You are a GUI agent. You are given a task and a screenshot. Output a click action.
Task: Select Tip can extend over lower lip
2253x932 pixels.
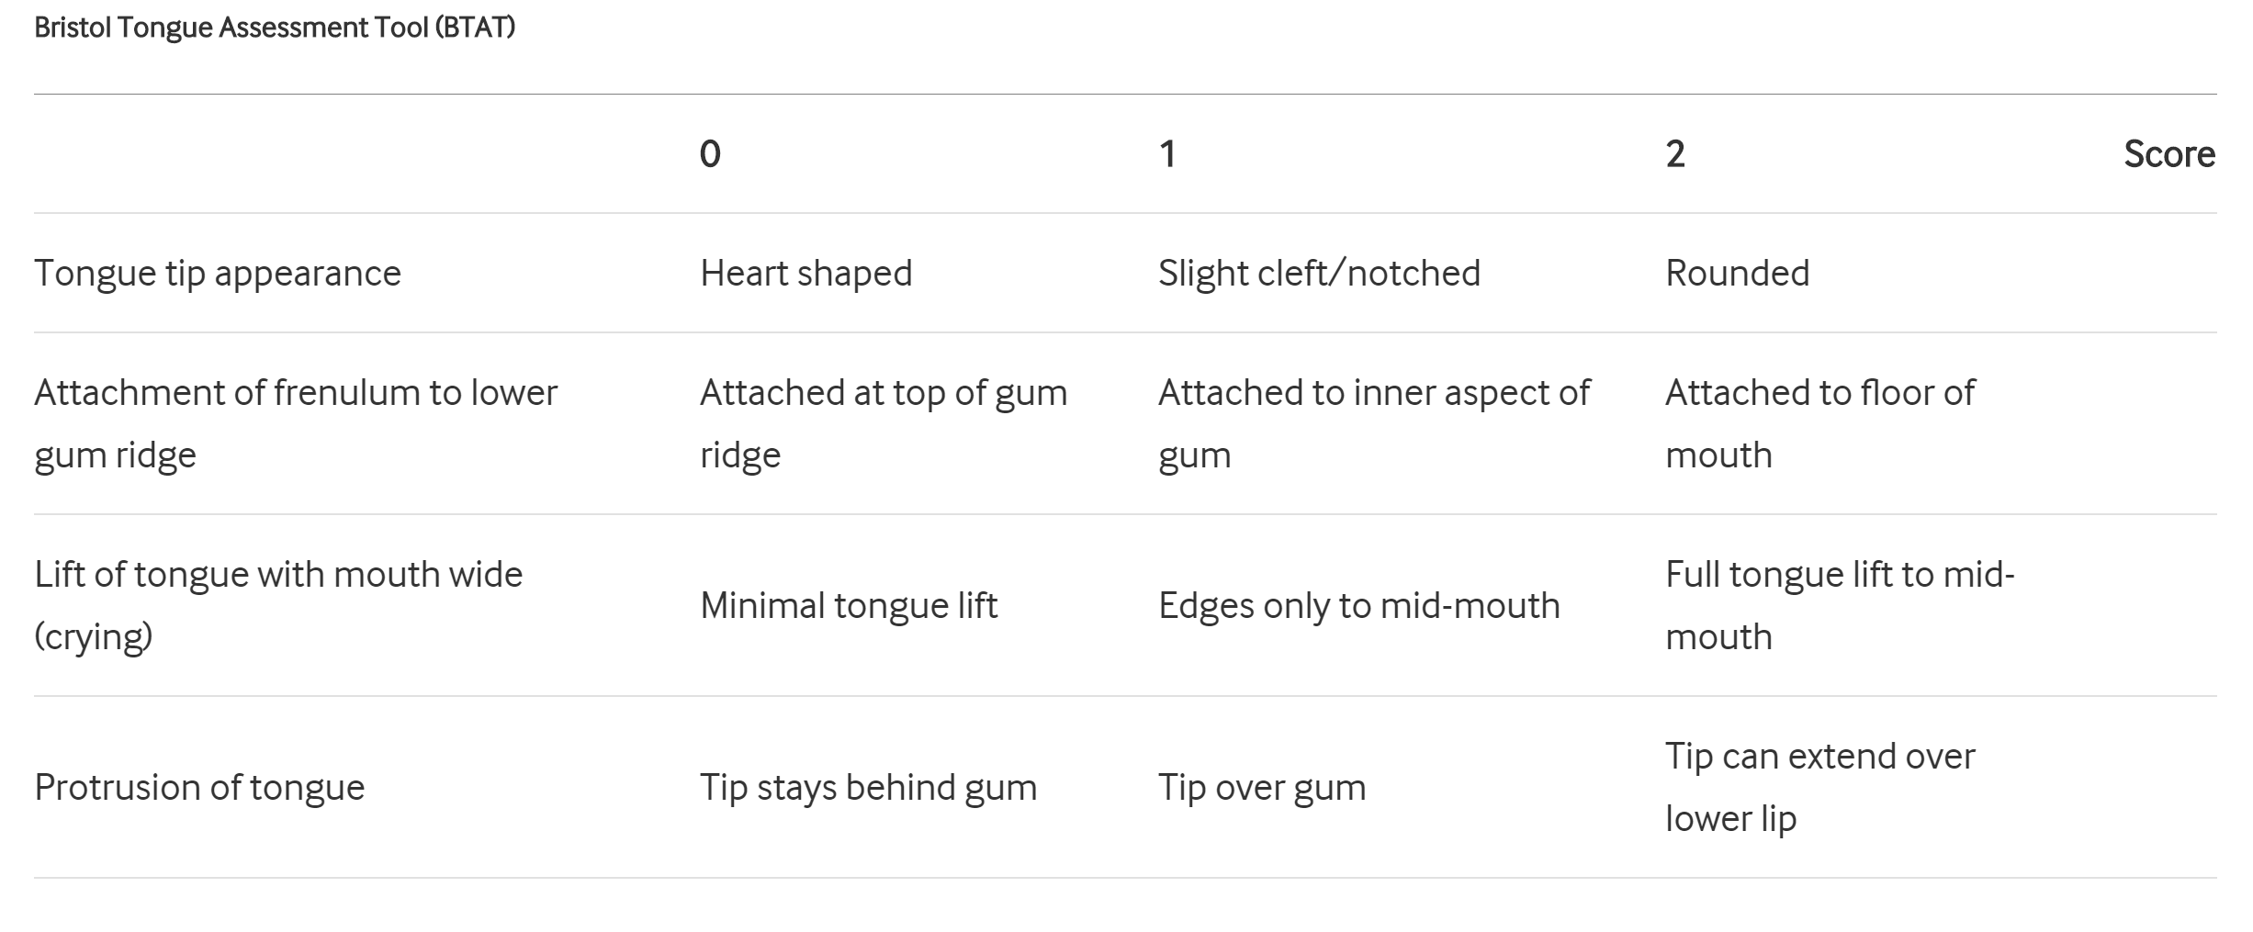(x=1820, y=787)
